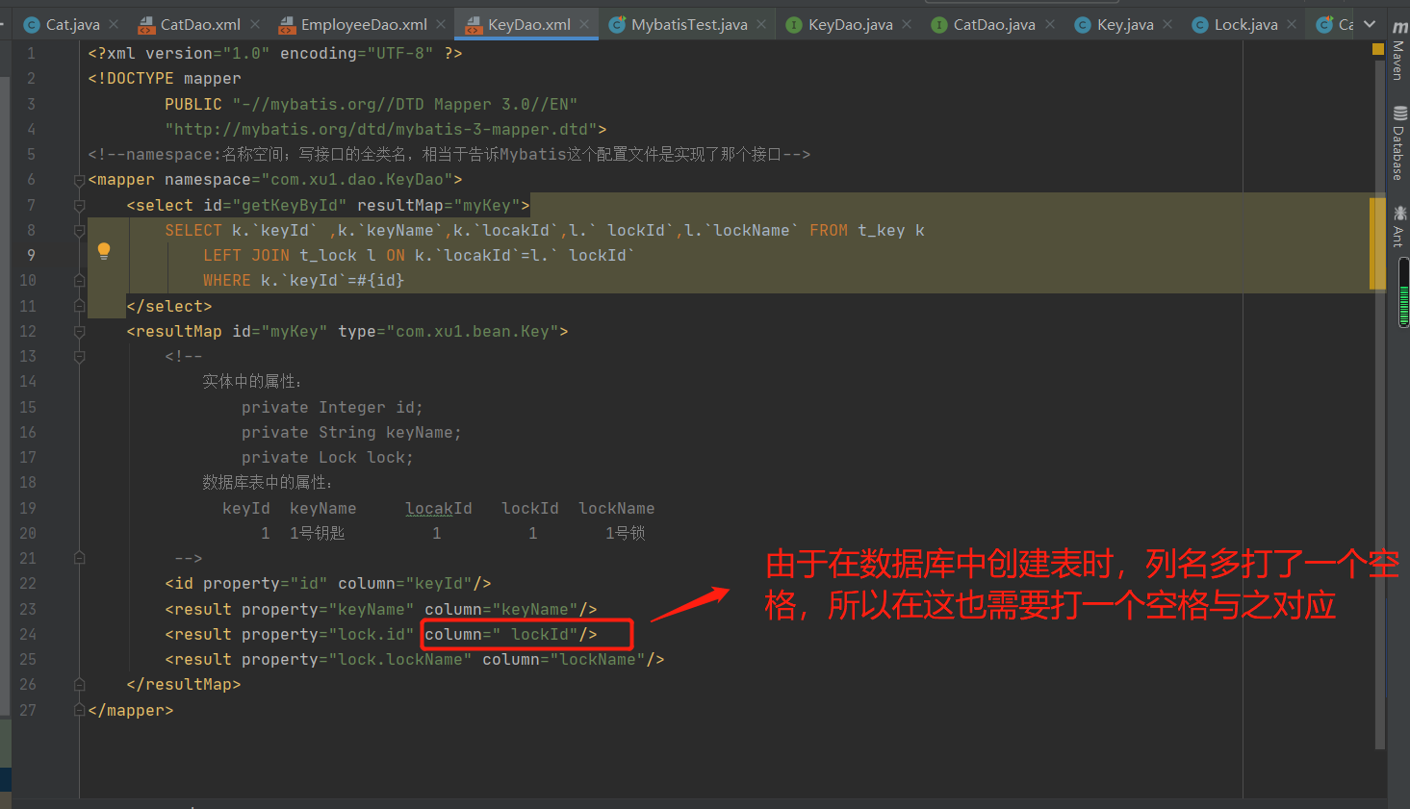Screen dimensions: 1410x809
Task: Click the yellow highlight range in the scrollbar stripe
Action: (x=1377, y=241)
